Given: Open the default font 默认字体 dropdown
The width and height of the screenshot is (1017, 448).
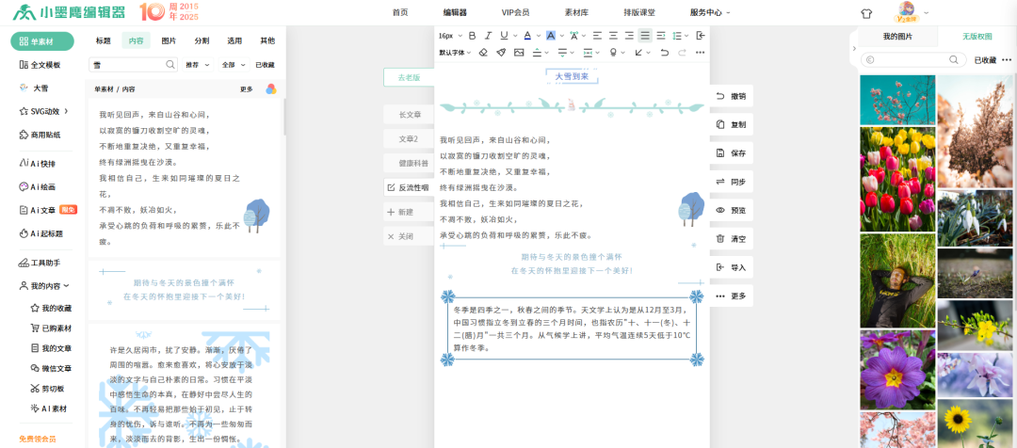Looking at the screenshot, I should 454,53.
